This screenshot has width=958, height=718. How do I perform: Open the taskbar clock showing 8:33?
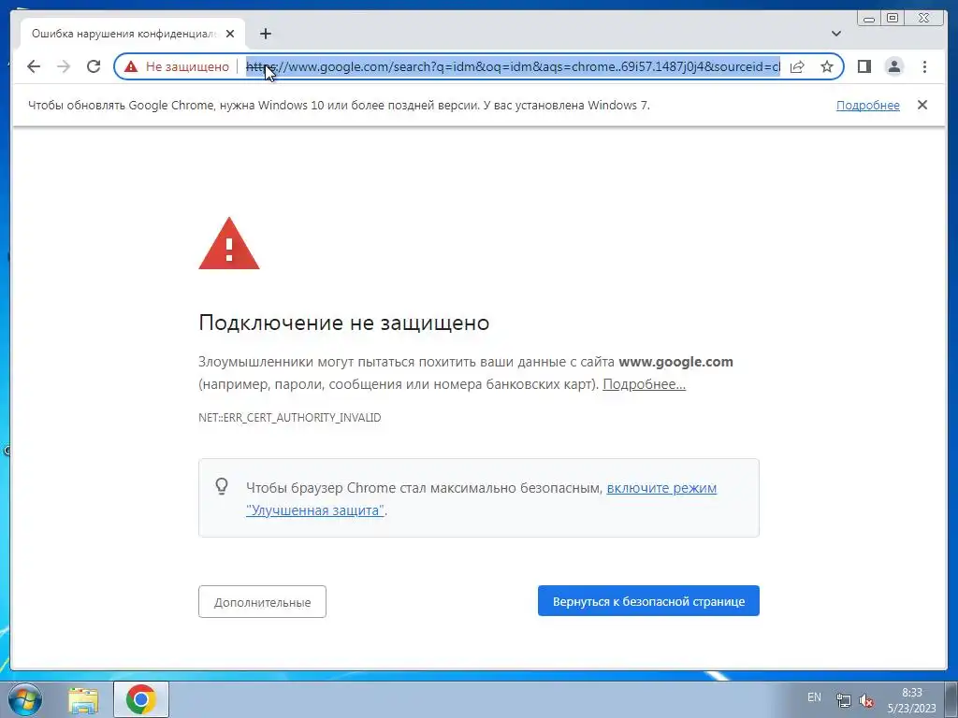911,699
